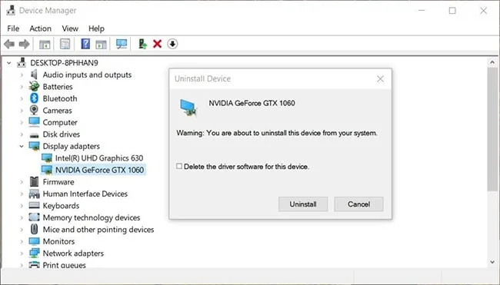Select Mice and other pointing devices label

98,230
